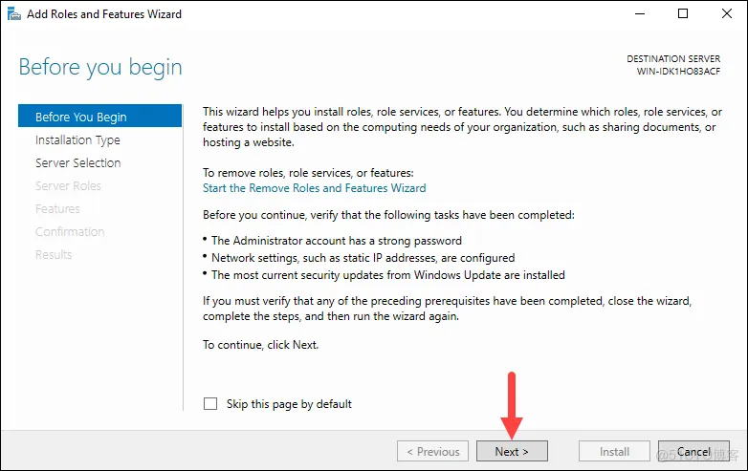
Task: Open the Results step
Action: point(54,254)
